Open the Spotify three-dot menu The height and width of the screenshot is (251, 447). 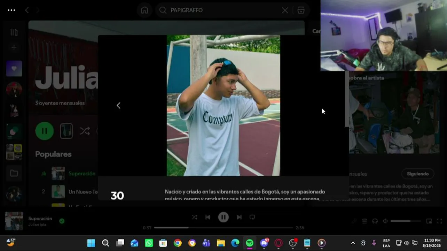tap(11, 10)
